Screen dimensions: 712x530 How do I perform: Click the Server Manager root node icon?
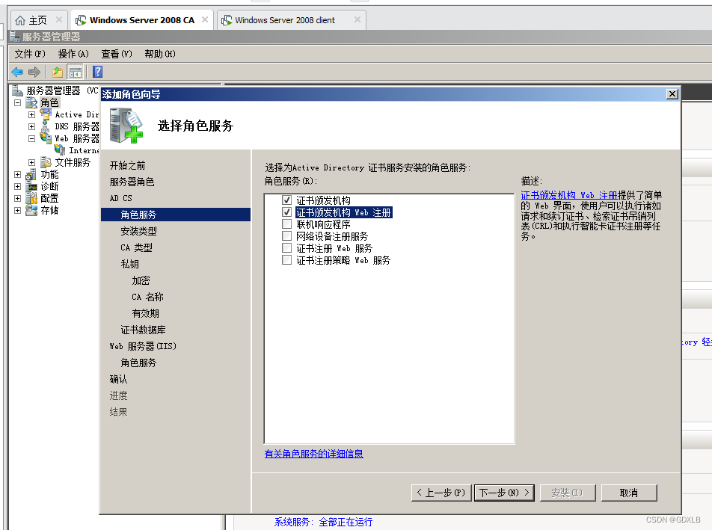tap(17, 90)
